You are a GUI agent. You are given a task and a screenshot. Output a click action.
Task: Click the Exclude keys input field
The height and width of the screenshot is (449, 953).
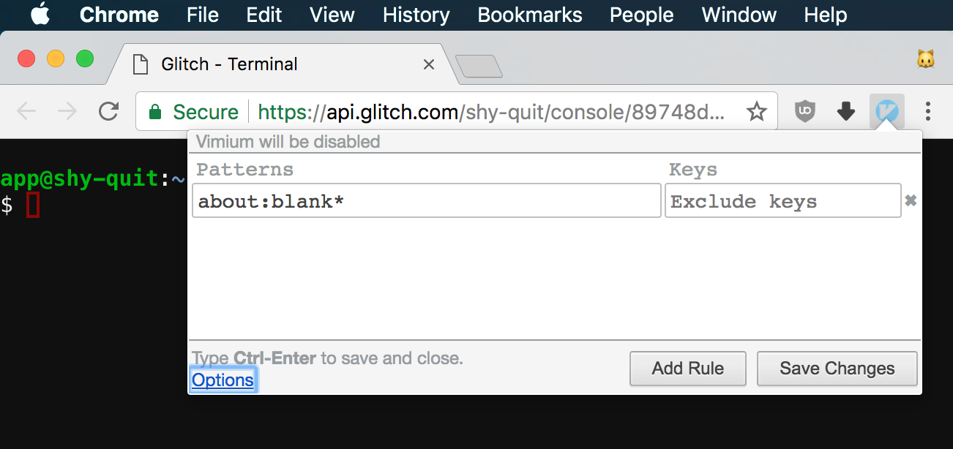point(782,200)
